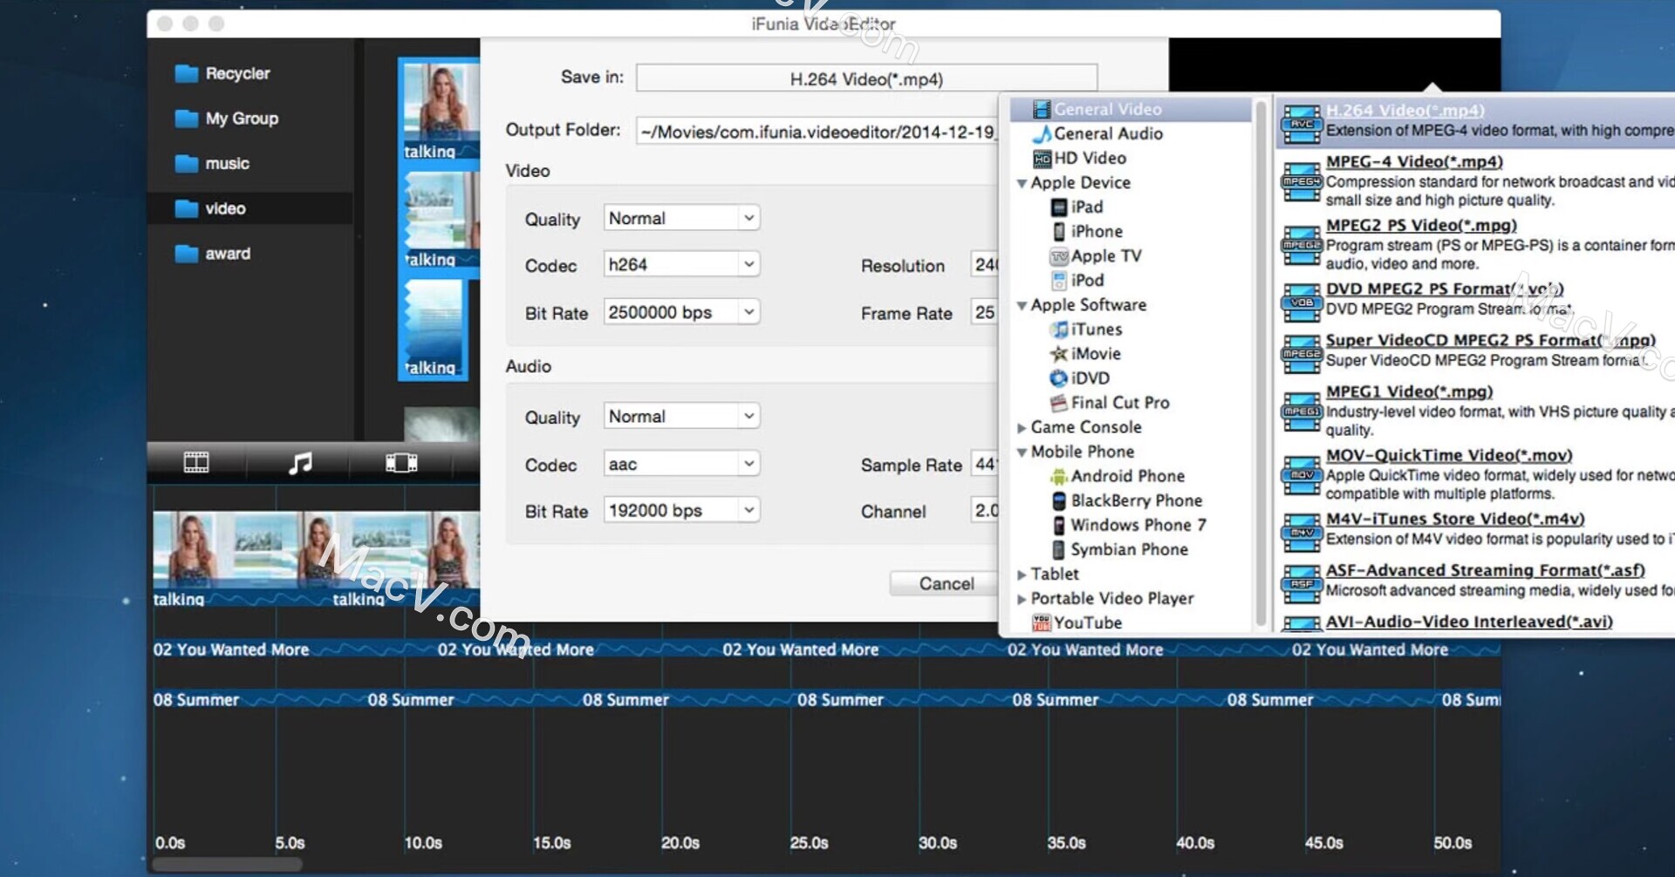This screenshot has height=877, width=1675.
Task: Click the MPEG-4 format icon
Action: 1302,181
